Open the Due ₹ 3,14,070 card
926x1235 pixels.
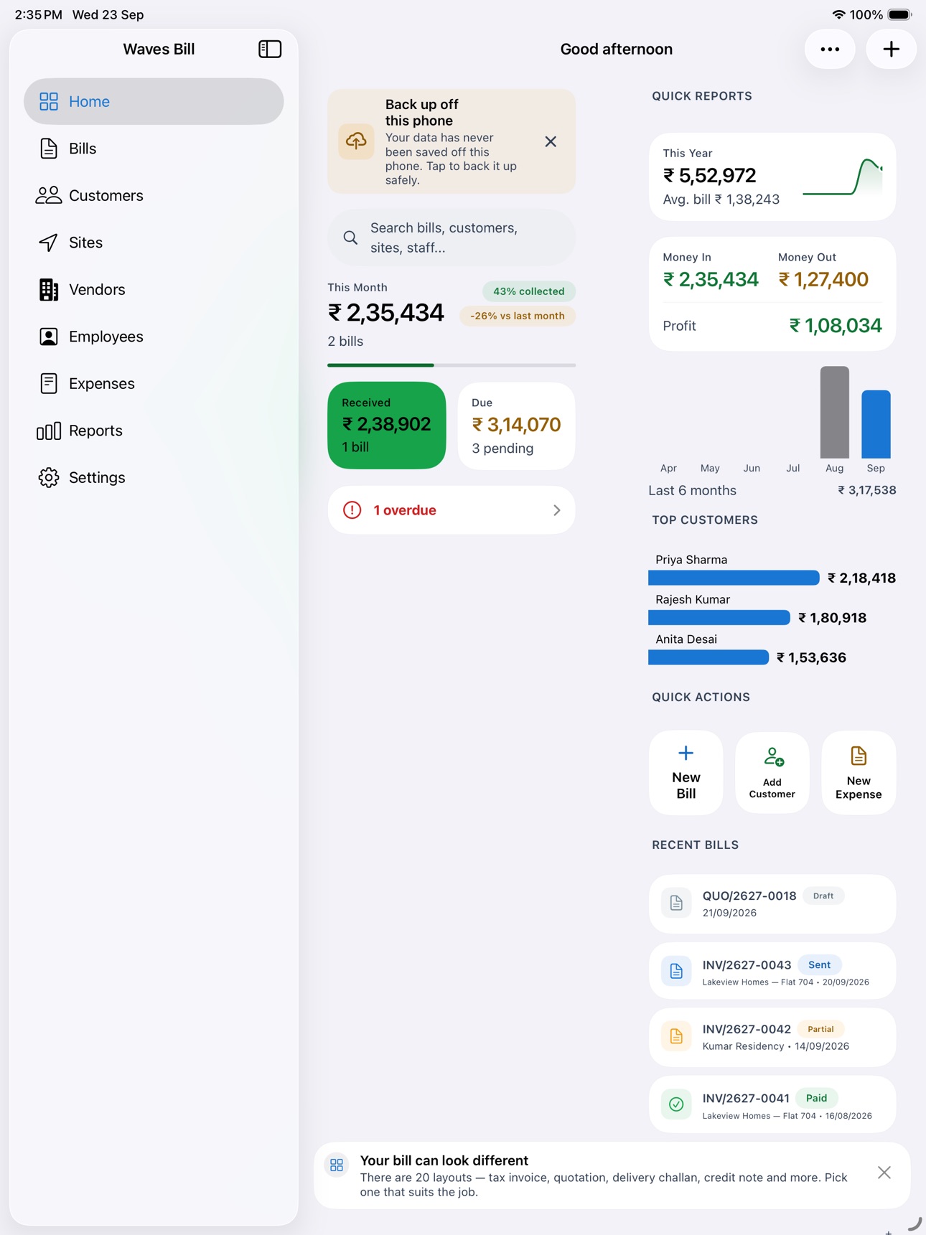pyautogui.click(x=517, y=426)
